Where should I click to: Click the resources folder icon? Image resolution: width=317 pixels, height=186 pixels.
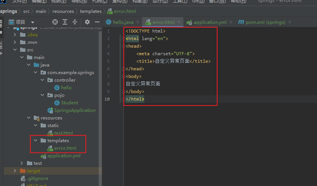[x=36, y=118]
